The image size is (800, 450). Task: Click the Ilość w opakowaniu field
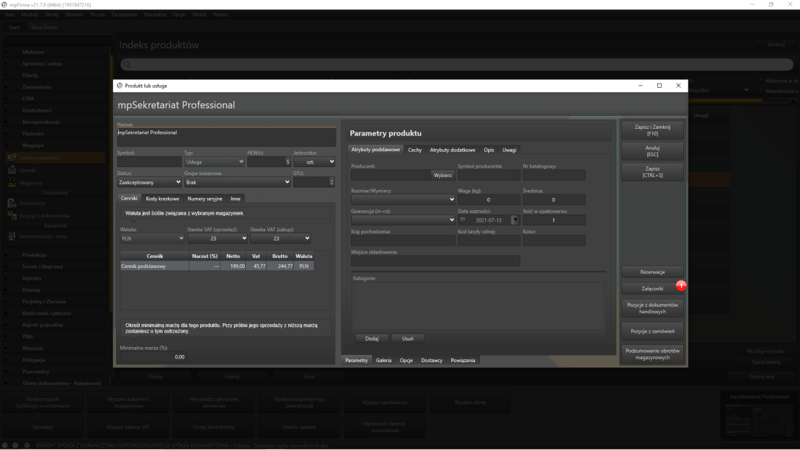554,220
